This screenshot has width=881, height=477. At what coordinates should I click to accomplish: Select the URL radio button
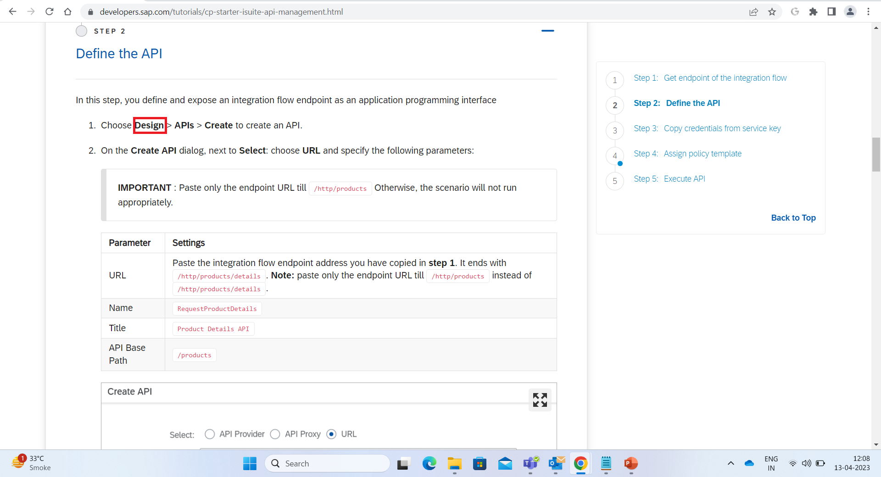[x=331, y=434]
